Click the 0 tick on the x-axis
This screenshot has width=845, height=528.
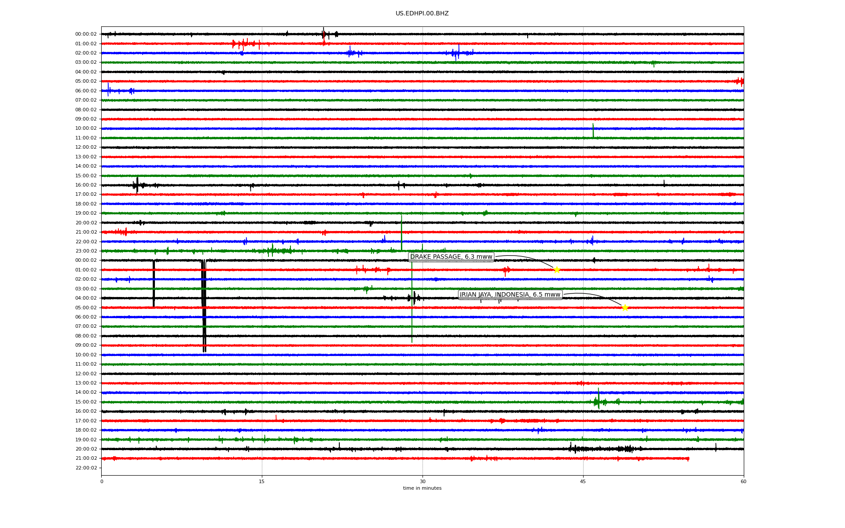[102, 481]
